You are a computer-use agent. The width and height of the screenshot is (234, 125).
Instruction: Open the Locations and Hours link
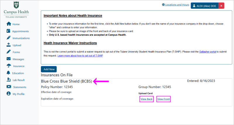pyautogui.click(x=177, y=5)
